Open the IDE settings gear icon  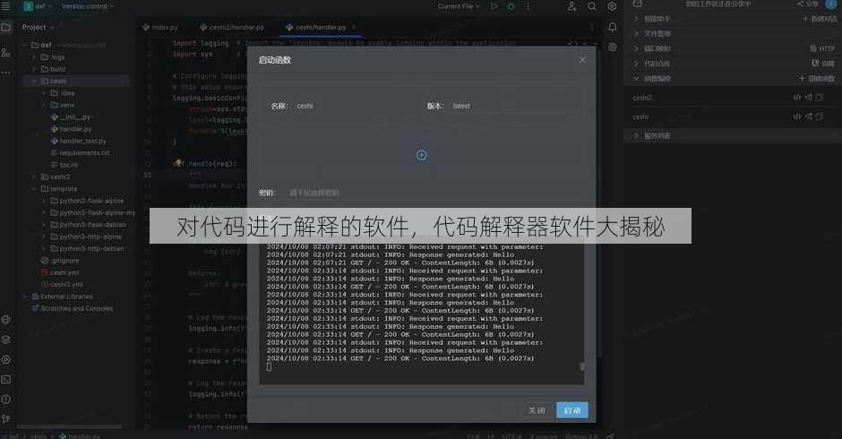point(612,6)
